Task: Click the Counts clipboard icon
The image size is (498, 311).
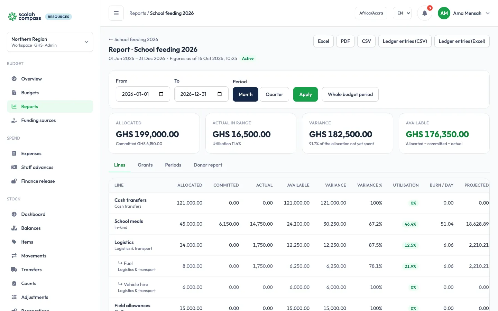Action: (14, 283)
